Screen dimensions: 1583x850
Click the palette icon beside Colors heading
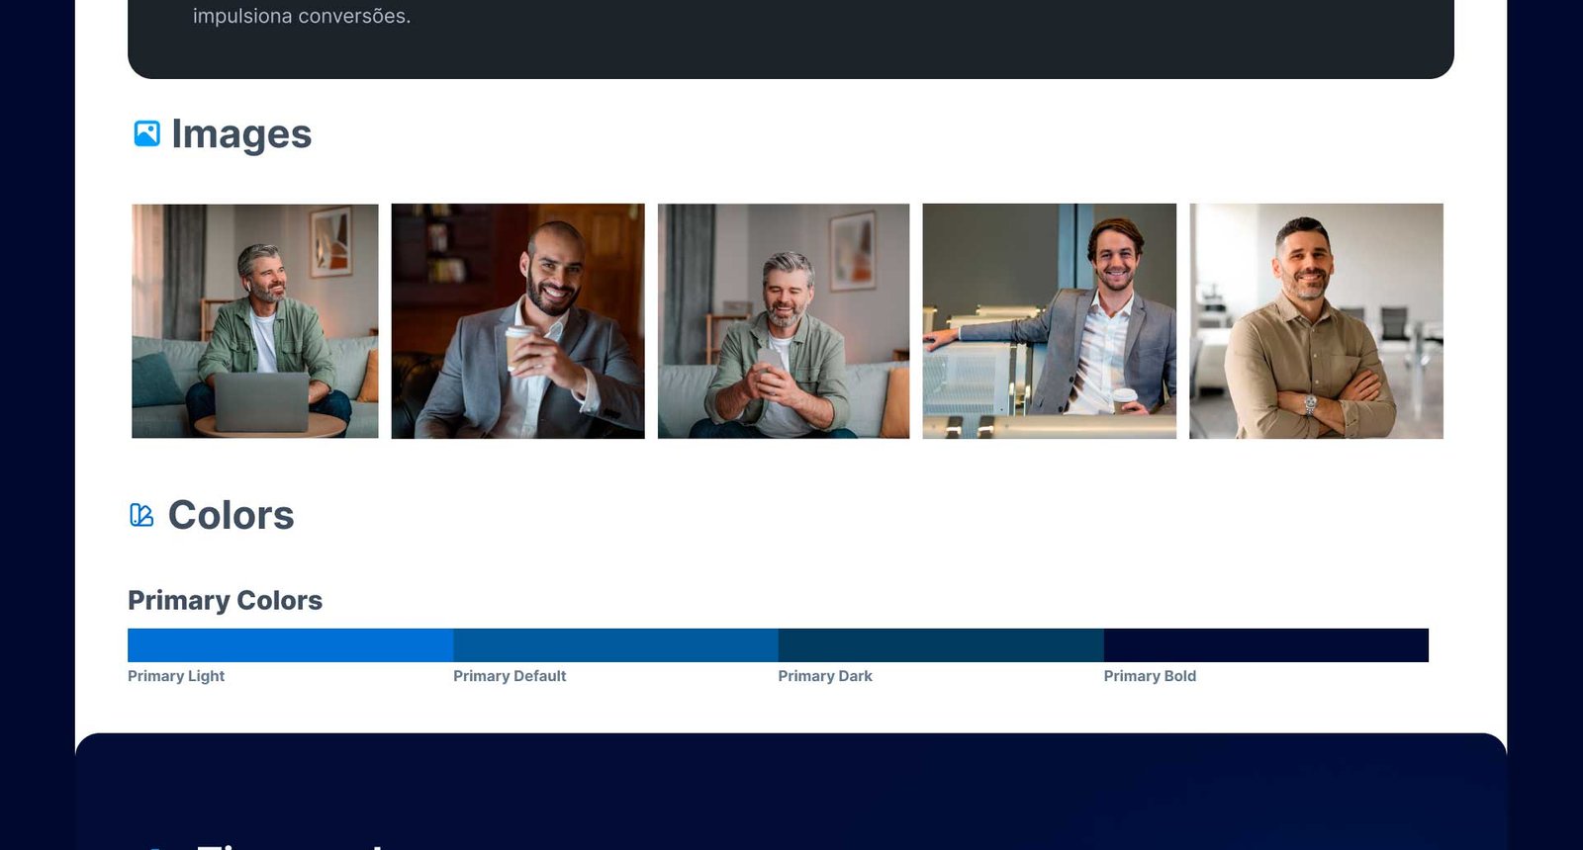[x=141, y=515]
